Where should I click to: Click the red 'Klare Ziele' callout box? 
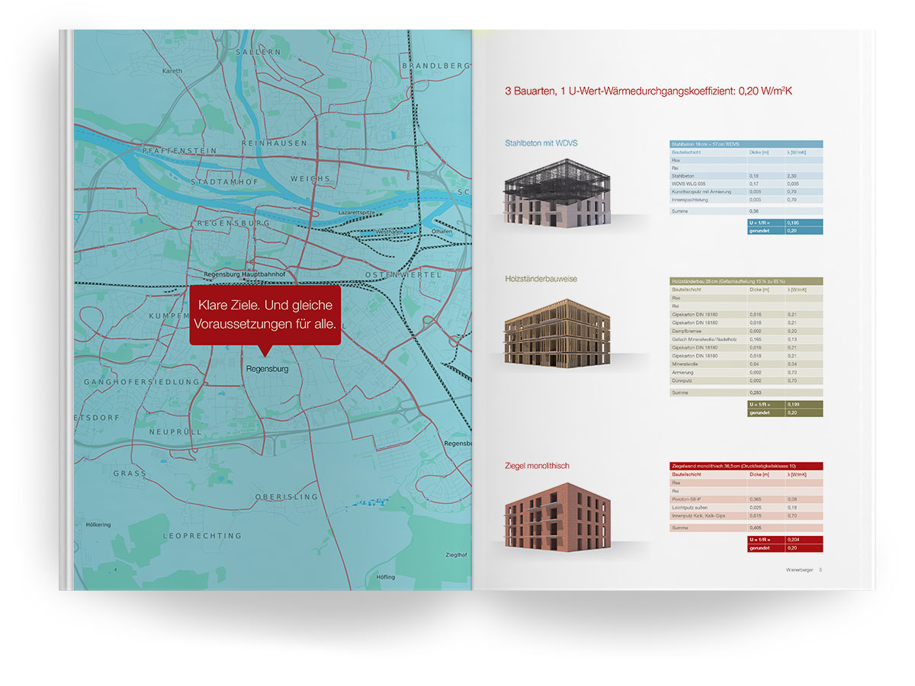265,316
